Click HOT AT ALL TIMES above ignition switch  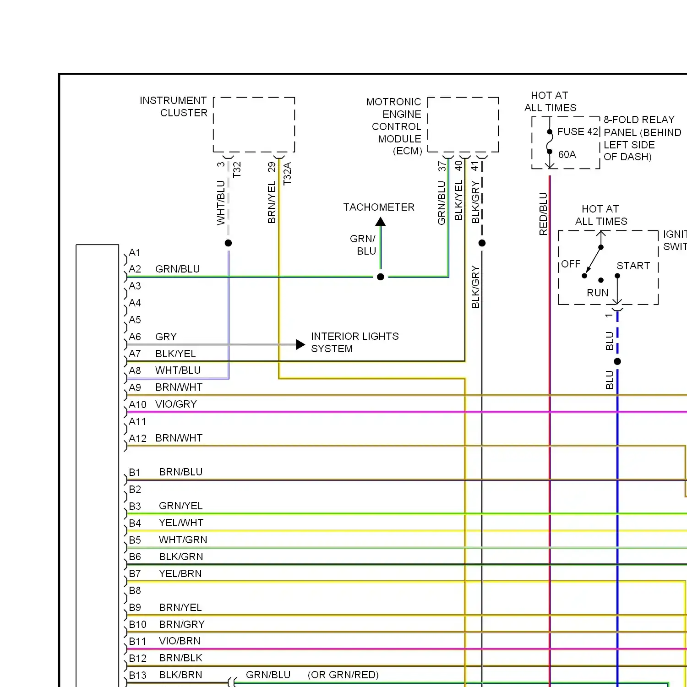pyautogui.click(x=601, y=215)
